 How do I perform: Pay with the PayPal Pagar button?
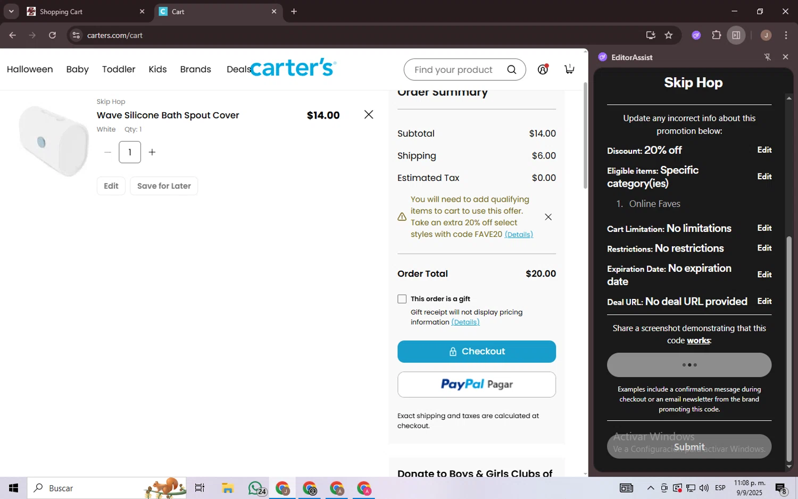[x=477, y=384]
